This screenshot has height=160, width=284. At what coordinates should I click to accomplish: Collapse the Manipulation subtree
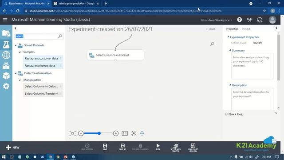point(20,80)
